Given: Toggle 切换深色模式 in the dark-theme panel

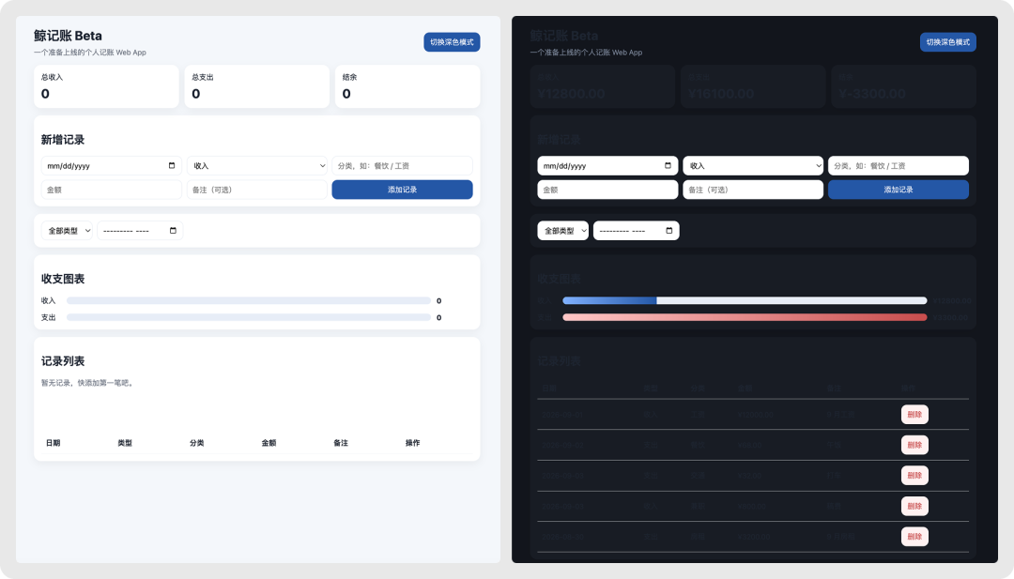Looking at the screenshot, I should [x=948, y=42].
